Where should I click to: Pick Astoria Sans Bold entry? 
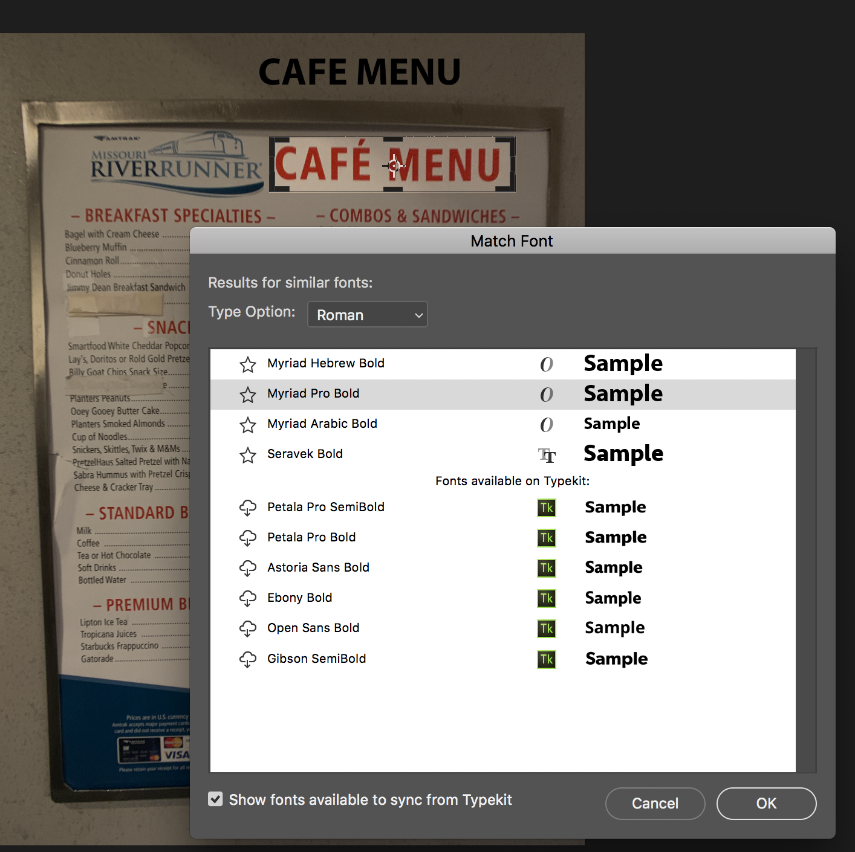click(x=318, y=567)
